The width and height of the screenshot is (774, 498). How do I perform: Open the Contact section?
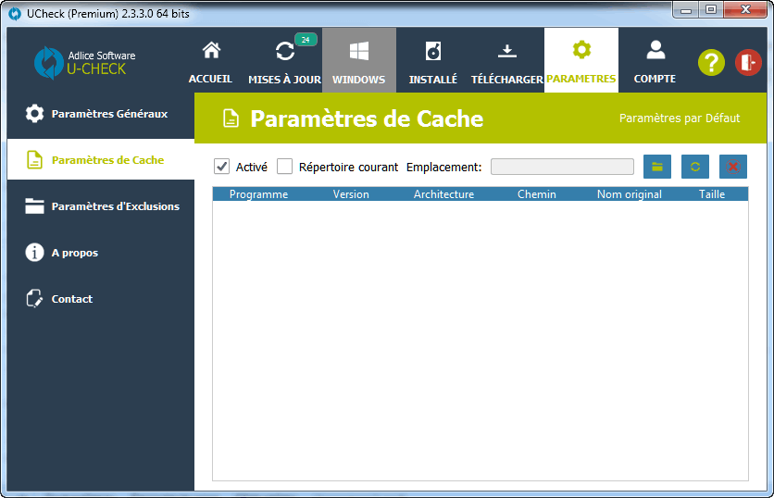click(72, 299)
